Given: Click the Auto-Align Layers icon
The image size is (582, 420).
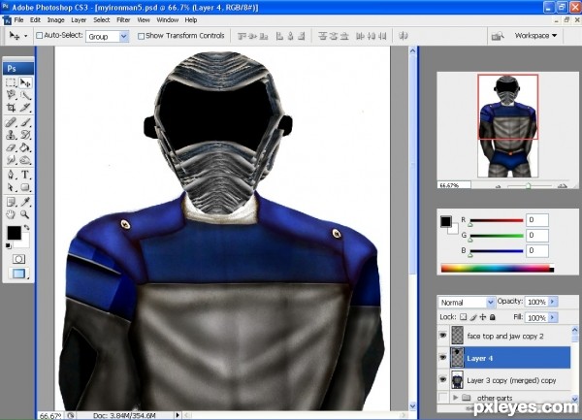Looking at the screenshot, I should point(404,36).
